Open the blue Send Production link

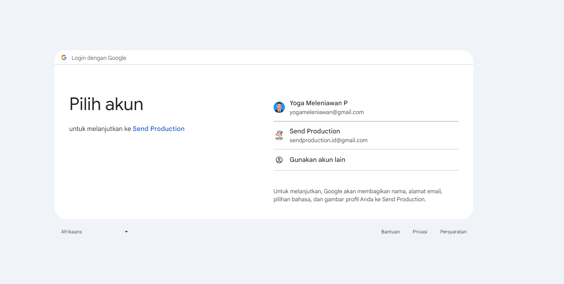tap(158, 129)
